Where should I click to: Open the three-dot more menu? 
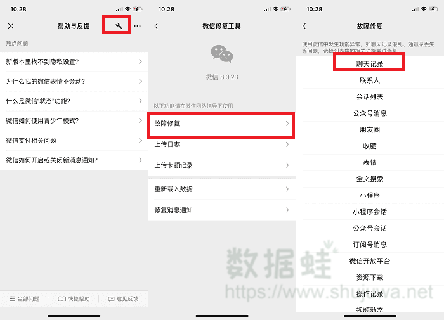(138, 26)
